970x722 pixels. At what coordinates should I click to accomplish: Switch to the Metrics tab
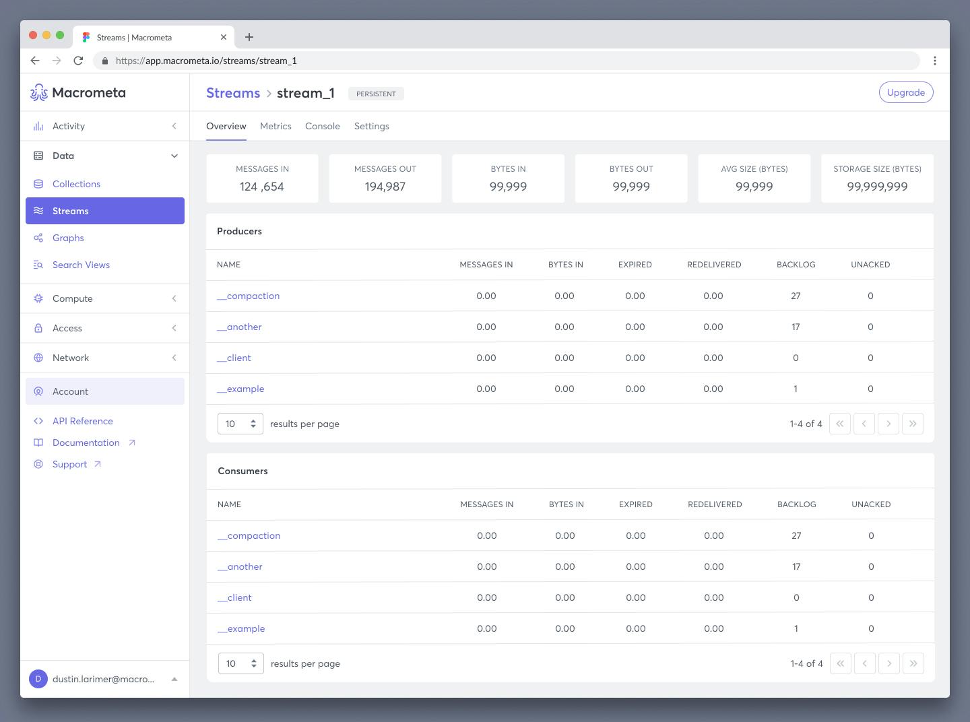tap(276, 126)
